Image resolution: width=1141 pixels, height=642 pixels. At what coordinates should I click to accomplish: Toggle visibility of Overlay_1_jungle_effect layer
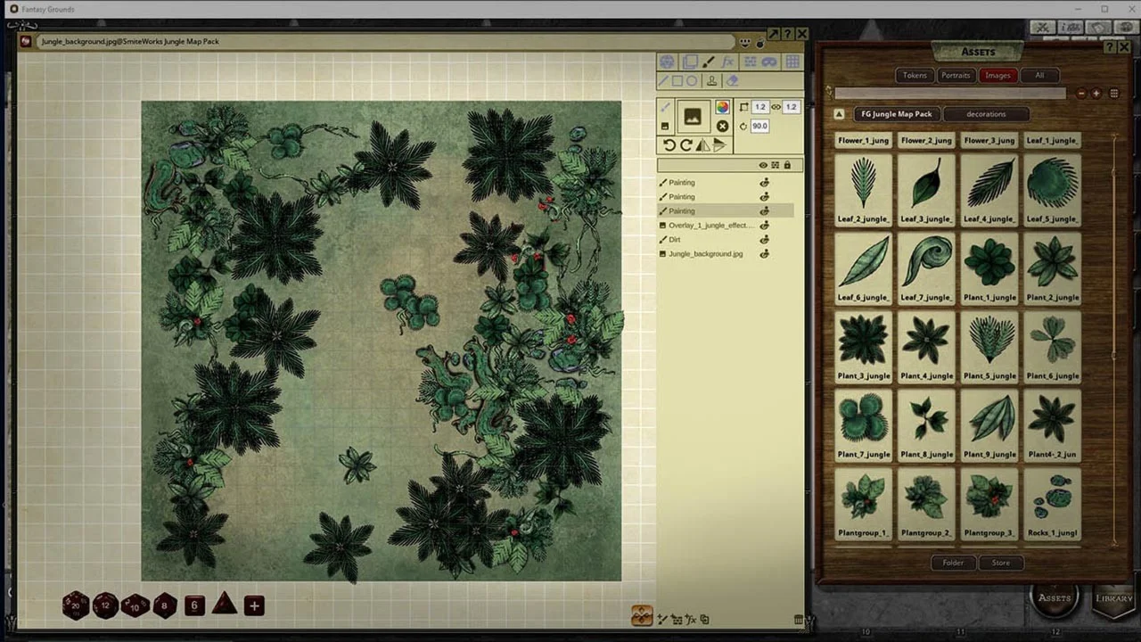pos(764,226)
